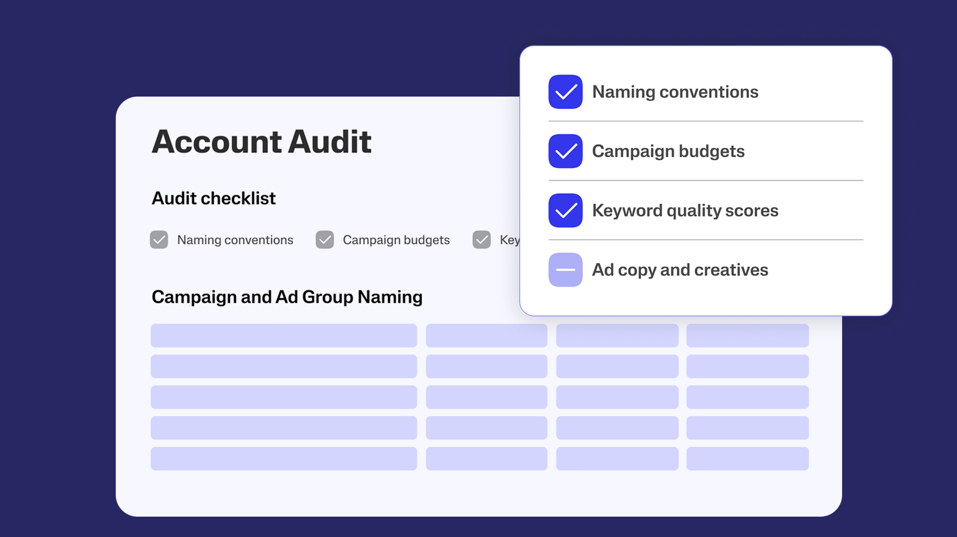
Task: Click the gray Naming conventions text in checklist
Action: (235, 240)
